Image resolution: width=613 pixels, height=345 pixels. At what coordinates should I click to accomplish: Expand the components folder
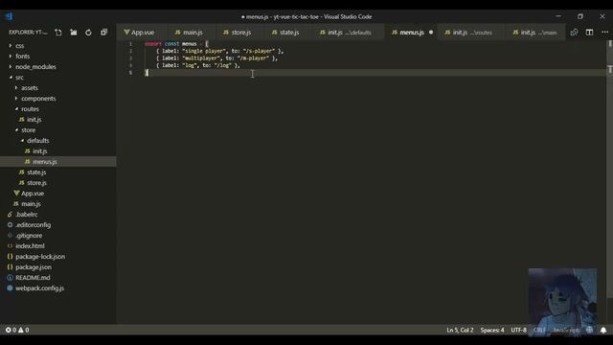[x=38, y=99]
